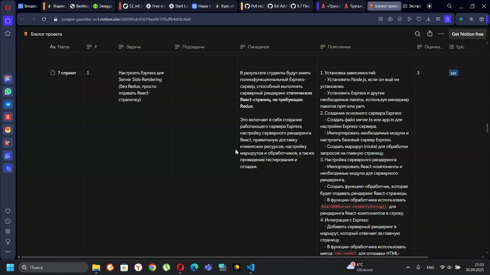
Task: Switch to the Swagger tab
Action: tap(103, 6)
